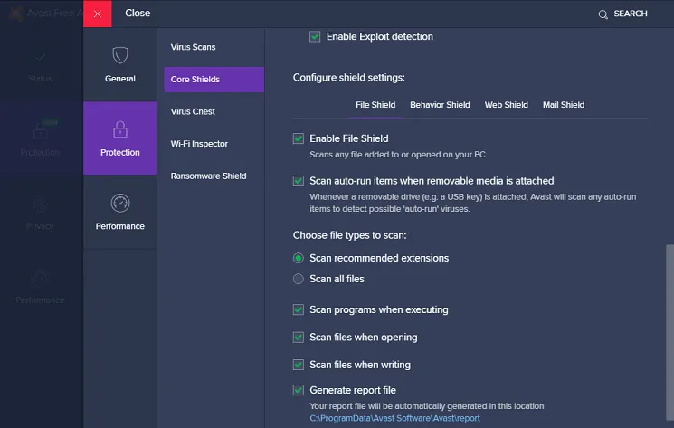Toggle Enable File Shield checkbox
Image resolution: width=674 pixels, height=428 pixels.
click(299, 138)
